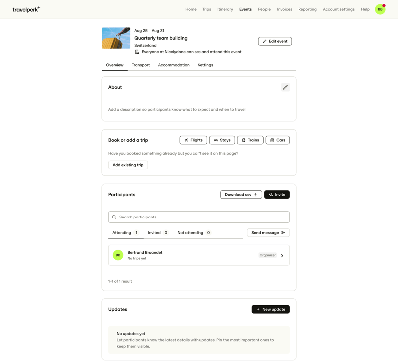Viewport: 398px width, 364px height.
Task: Click the Edit event button
Action: point(274,41)
